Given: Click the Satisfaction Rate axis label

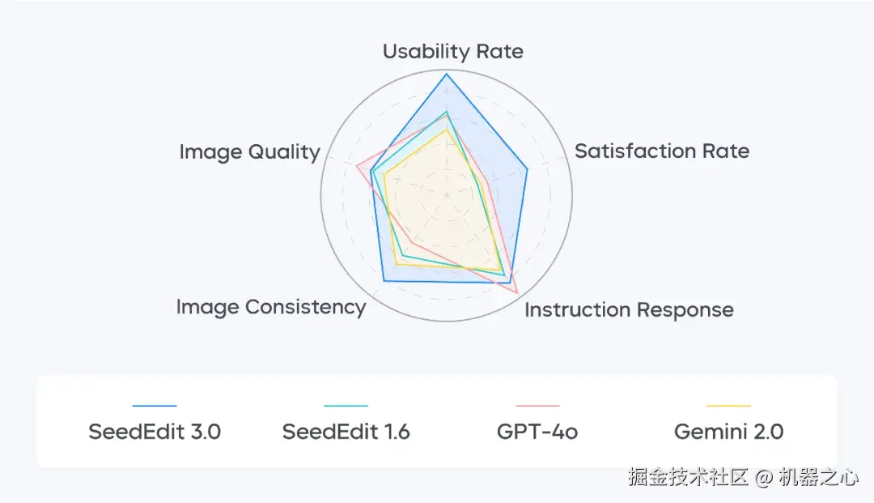Looking at the screenshot, I should coord(661,151).
